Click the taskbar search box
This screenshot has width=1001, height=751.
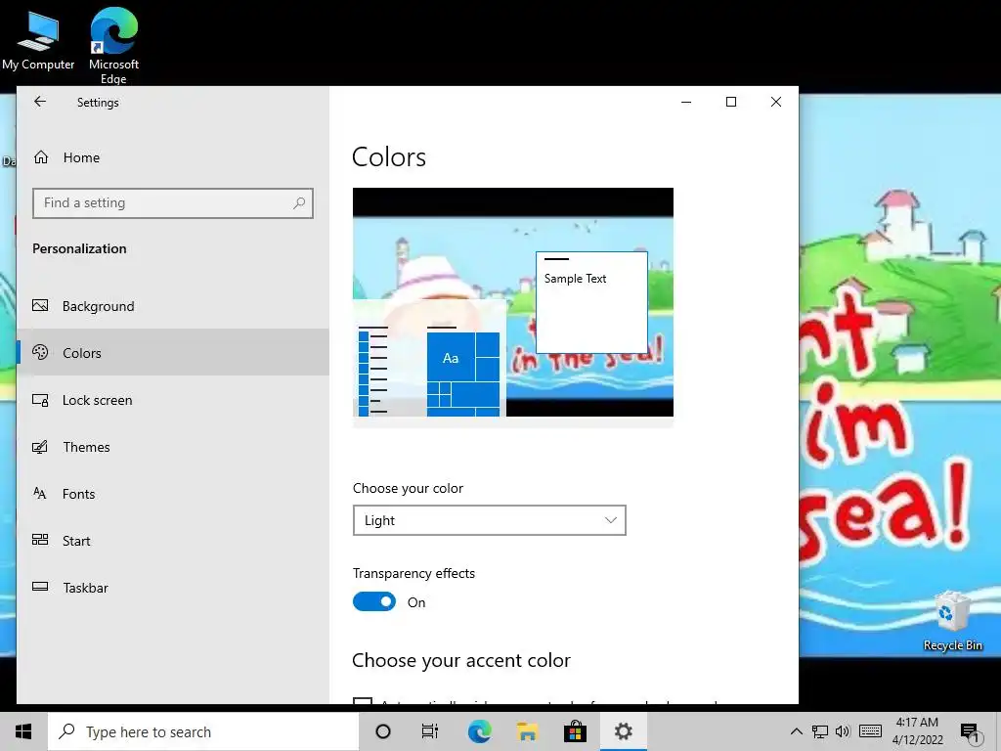coord(203,731)
